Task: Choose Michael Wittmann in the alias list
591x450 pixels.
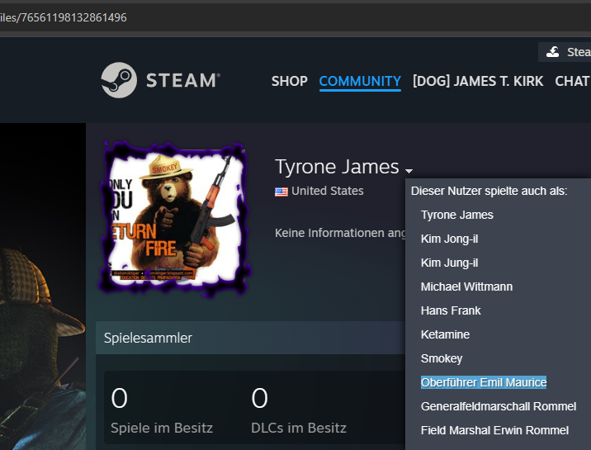Action: click(x=466, y=287)
